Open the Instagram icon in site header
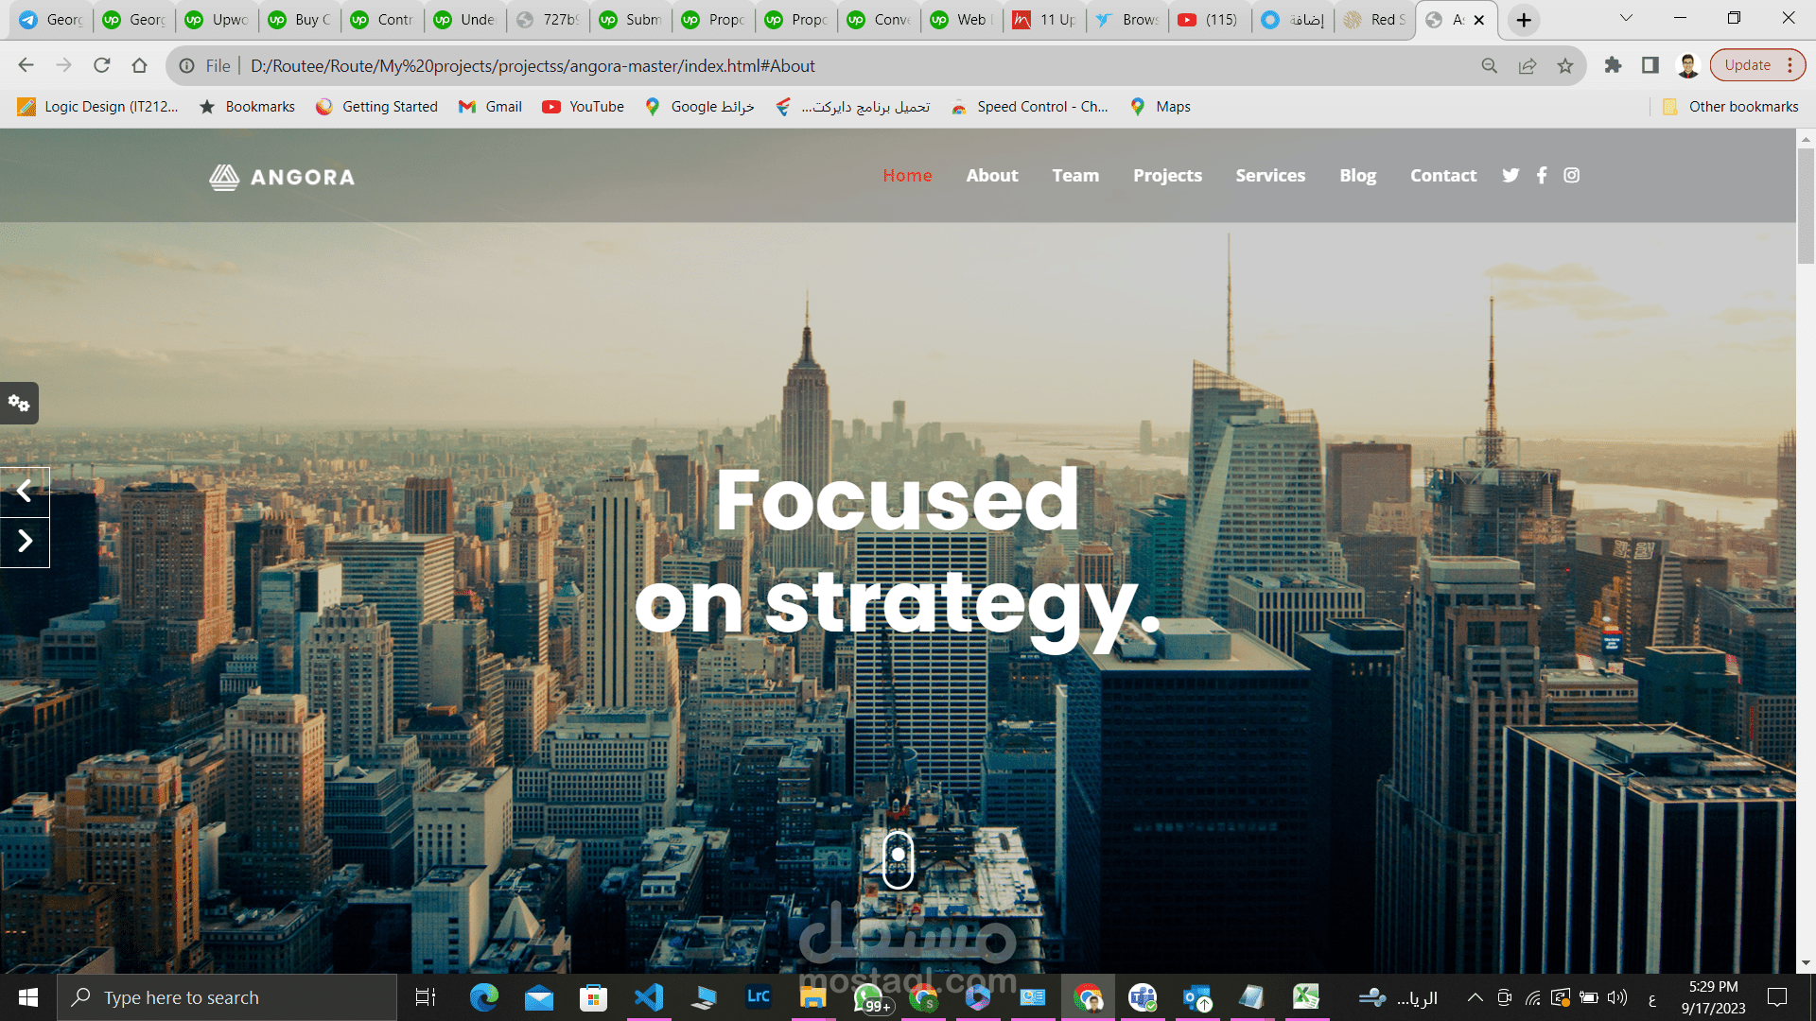The width and height of the screenshot is (1816, 1021). tap(1571, 176)
